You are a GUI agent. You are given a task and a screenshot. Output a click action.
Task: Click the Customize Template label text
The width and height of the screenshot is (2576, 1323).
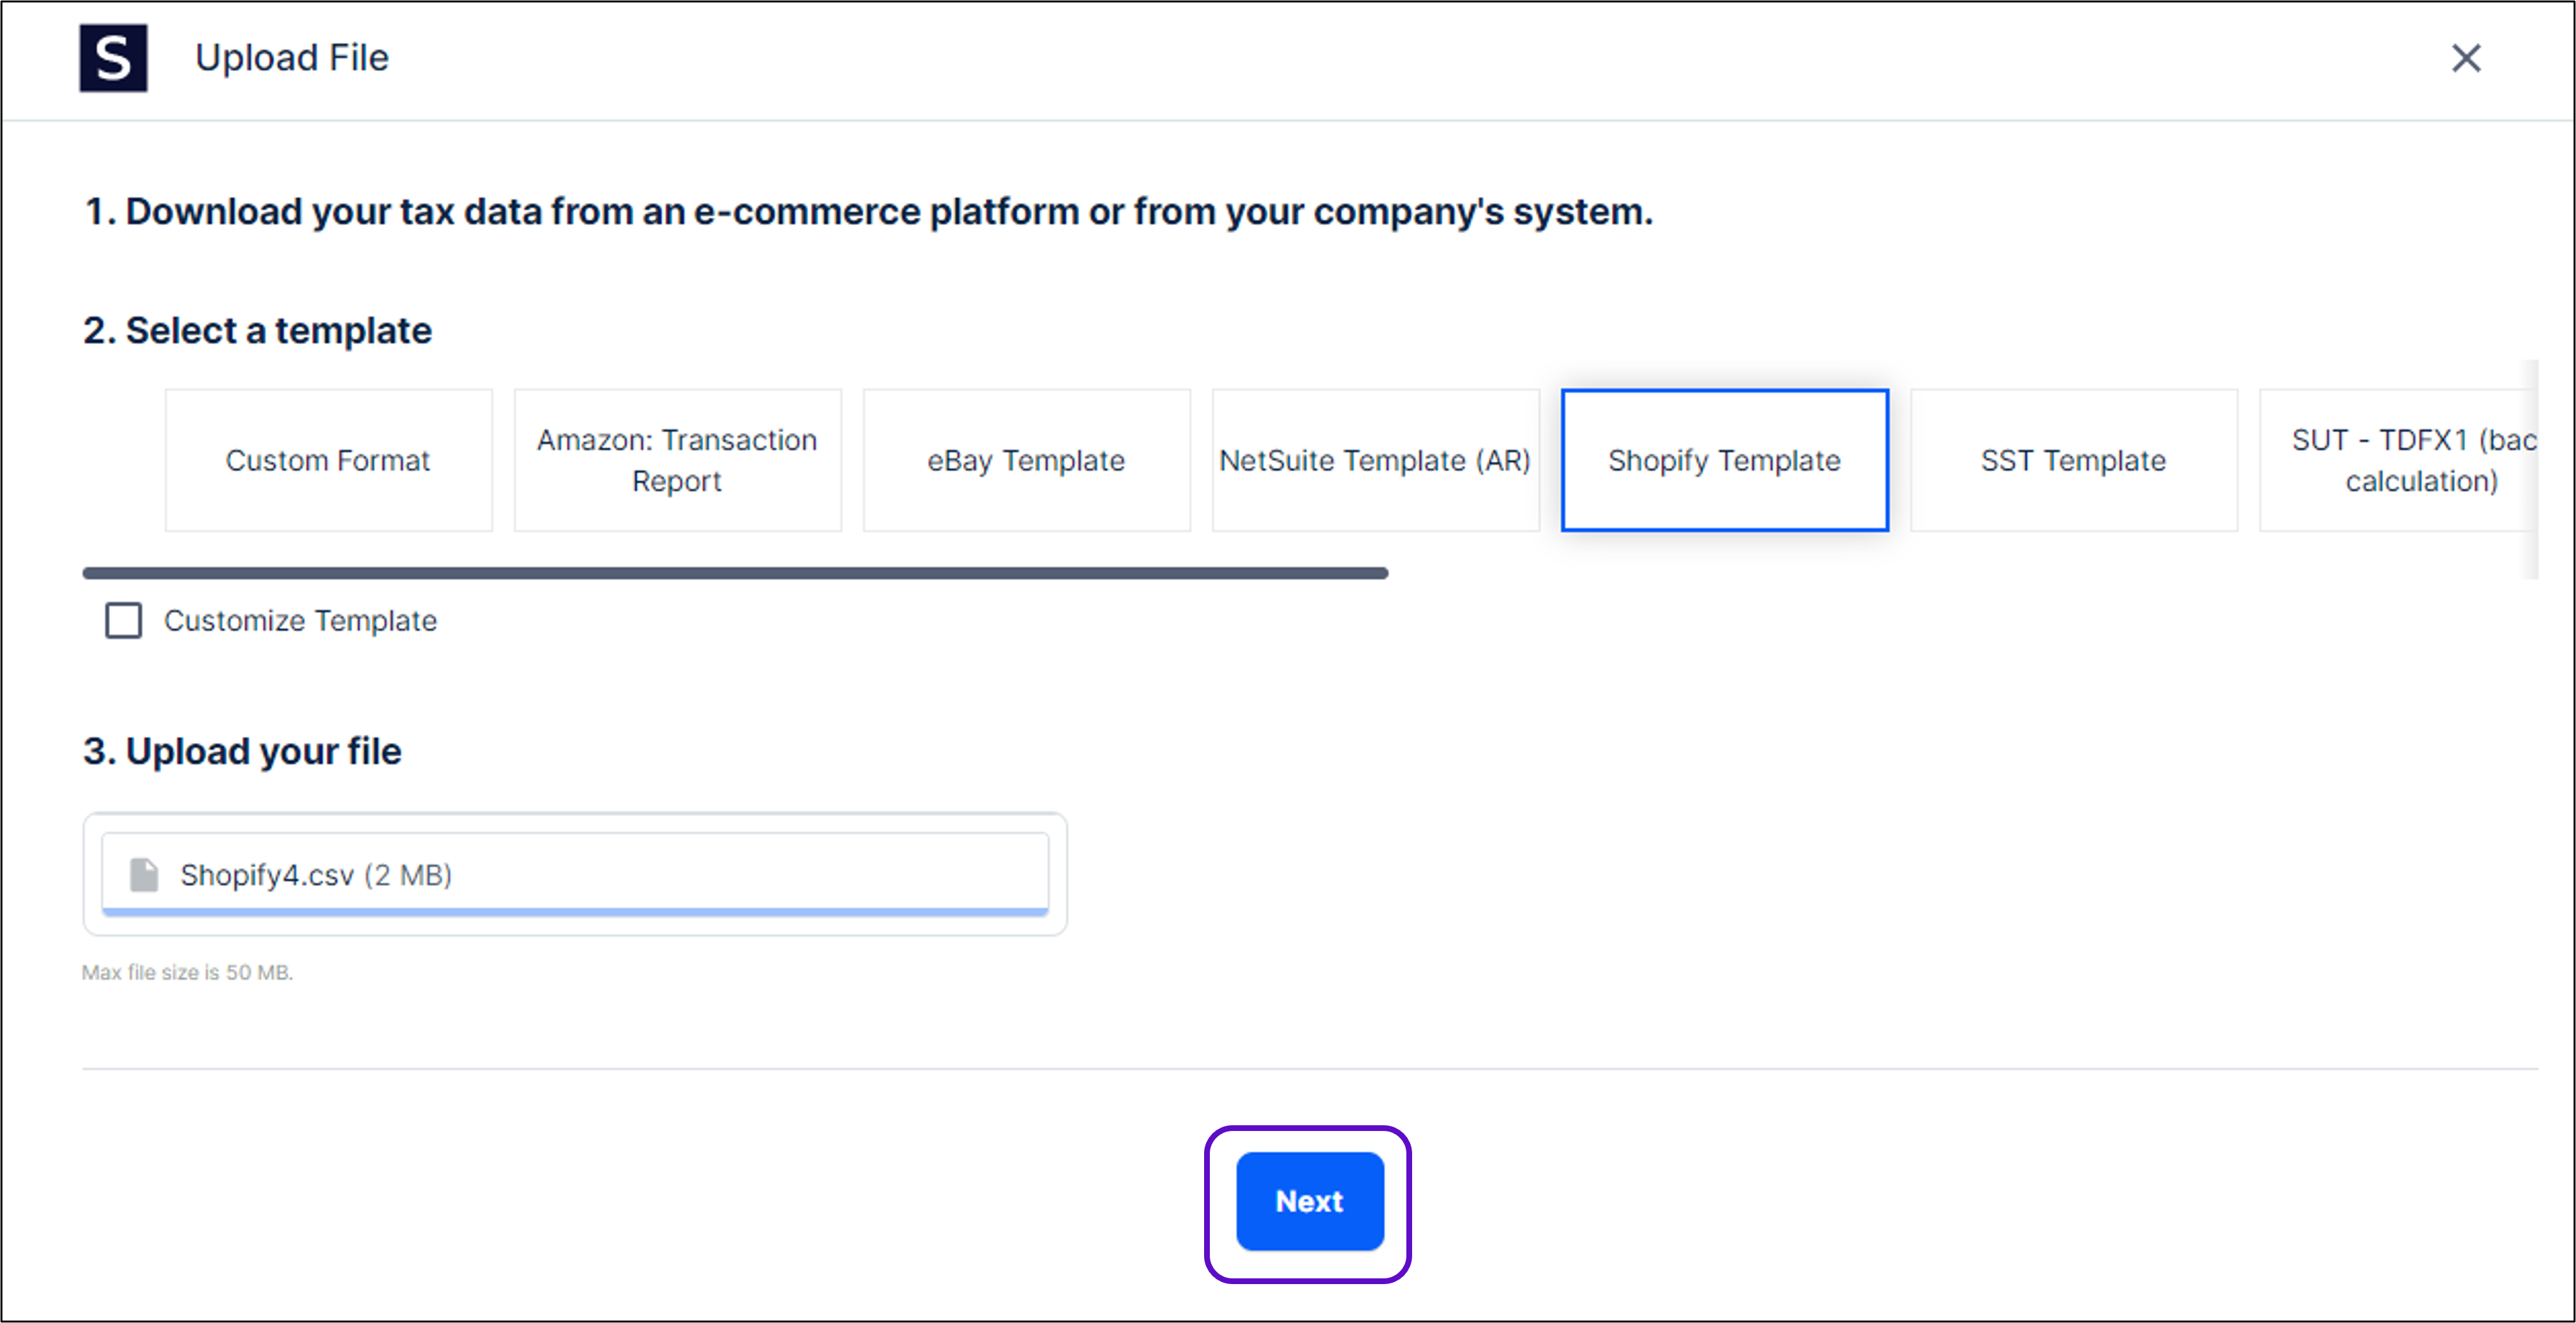(300, 621)
